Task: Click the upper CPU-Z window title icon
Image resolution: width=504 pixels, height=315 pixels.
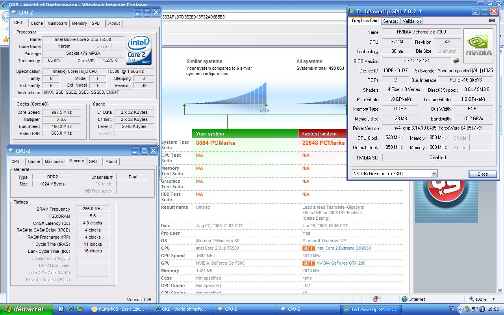Action: 14,13
